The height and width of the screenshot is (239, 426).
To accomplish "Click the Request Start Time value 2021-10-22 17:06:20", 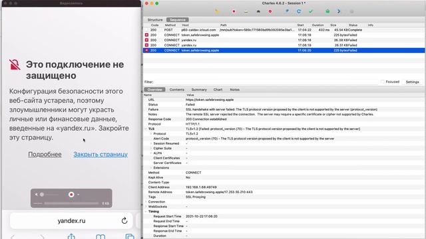I will click(x=202, y=216).
